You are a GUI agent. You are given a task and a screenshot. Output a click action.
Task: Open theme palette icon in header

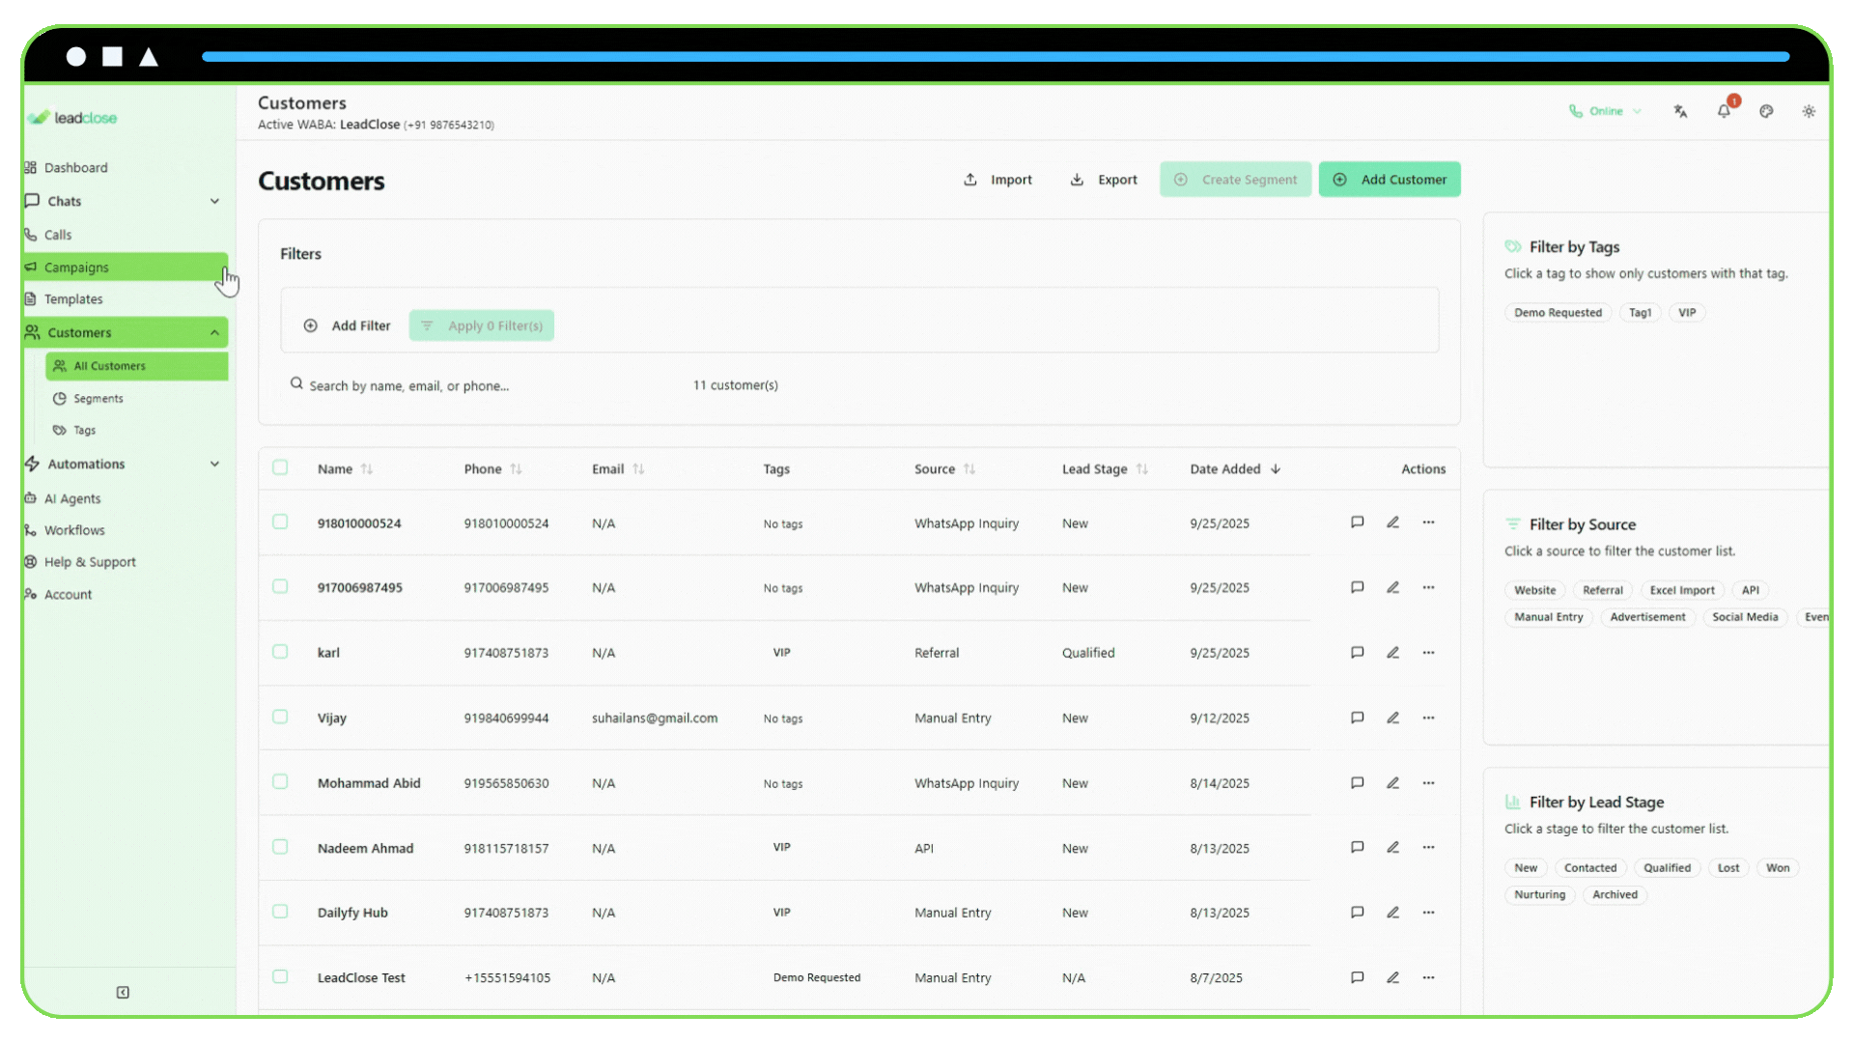(1766, 111)
